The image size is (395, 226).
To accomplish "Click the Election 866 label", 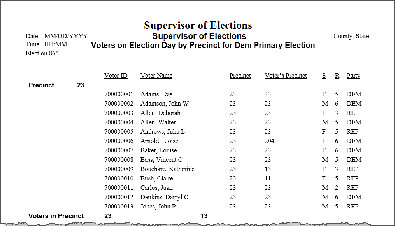I will coord(42,53).
